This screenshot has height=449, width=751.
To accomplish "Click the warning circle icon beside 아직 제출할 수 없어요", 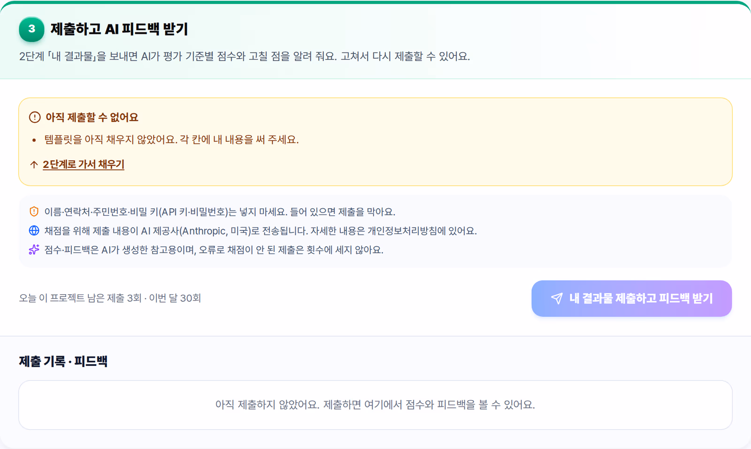I will [x=35, y=117].
